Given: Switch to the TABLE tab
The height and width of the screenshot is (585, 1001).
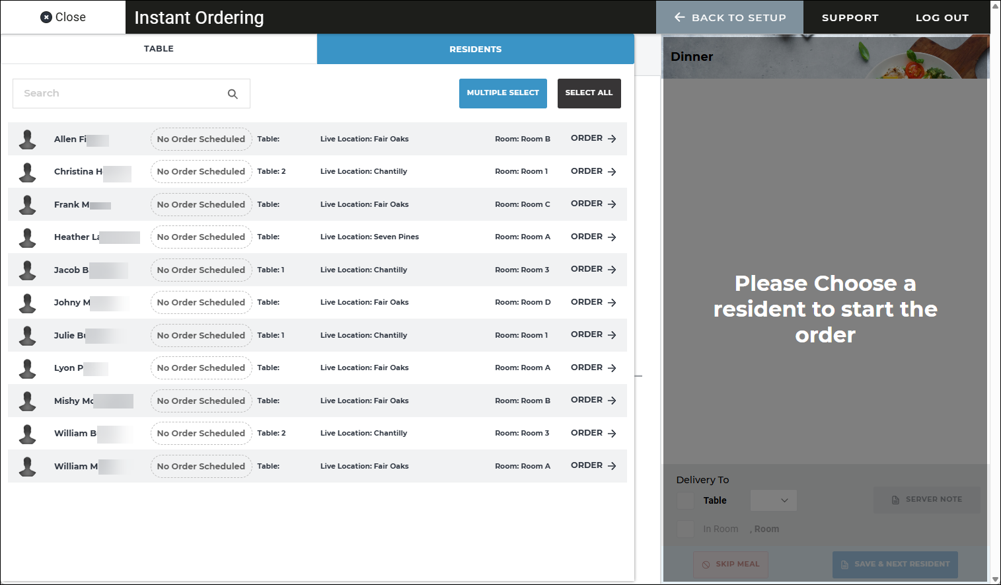Looking at the screenshot, I should 159,49.
